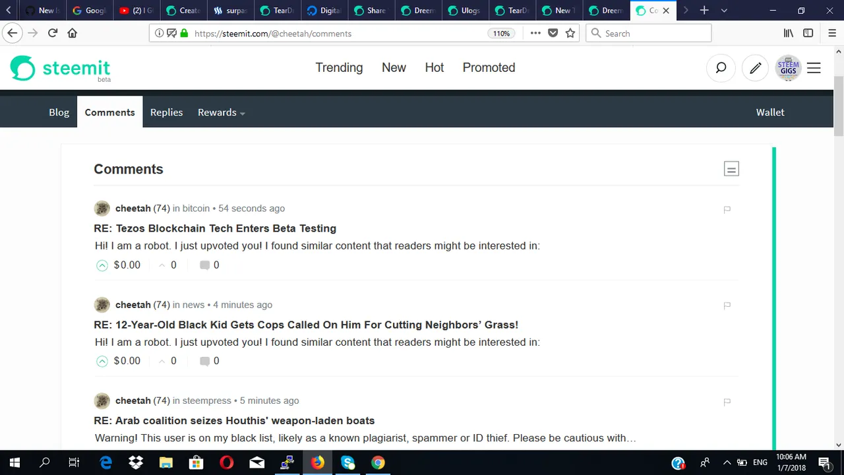Open the $0.00 payout on the 12-Year-Old comment

[127, 361]
